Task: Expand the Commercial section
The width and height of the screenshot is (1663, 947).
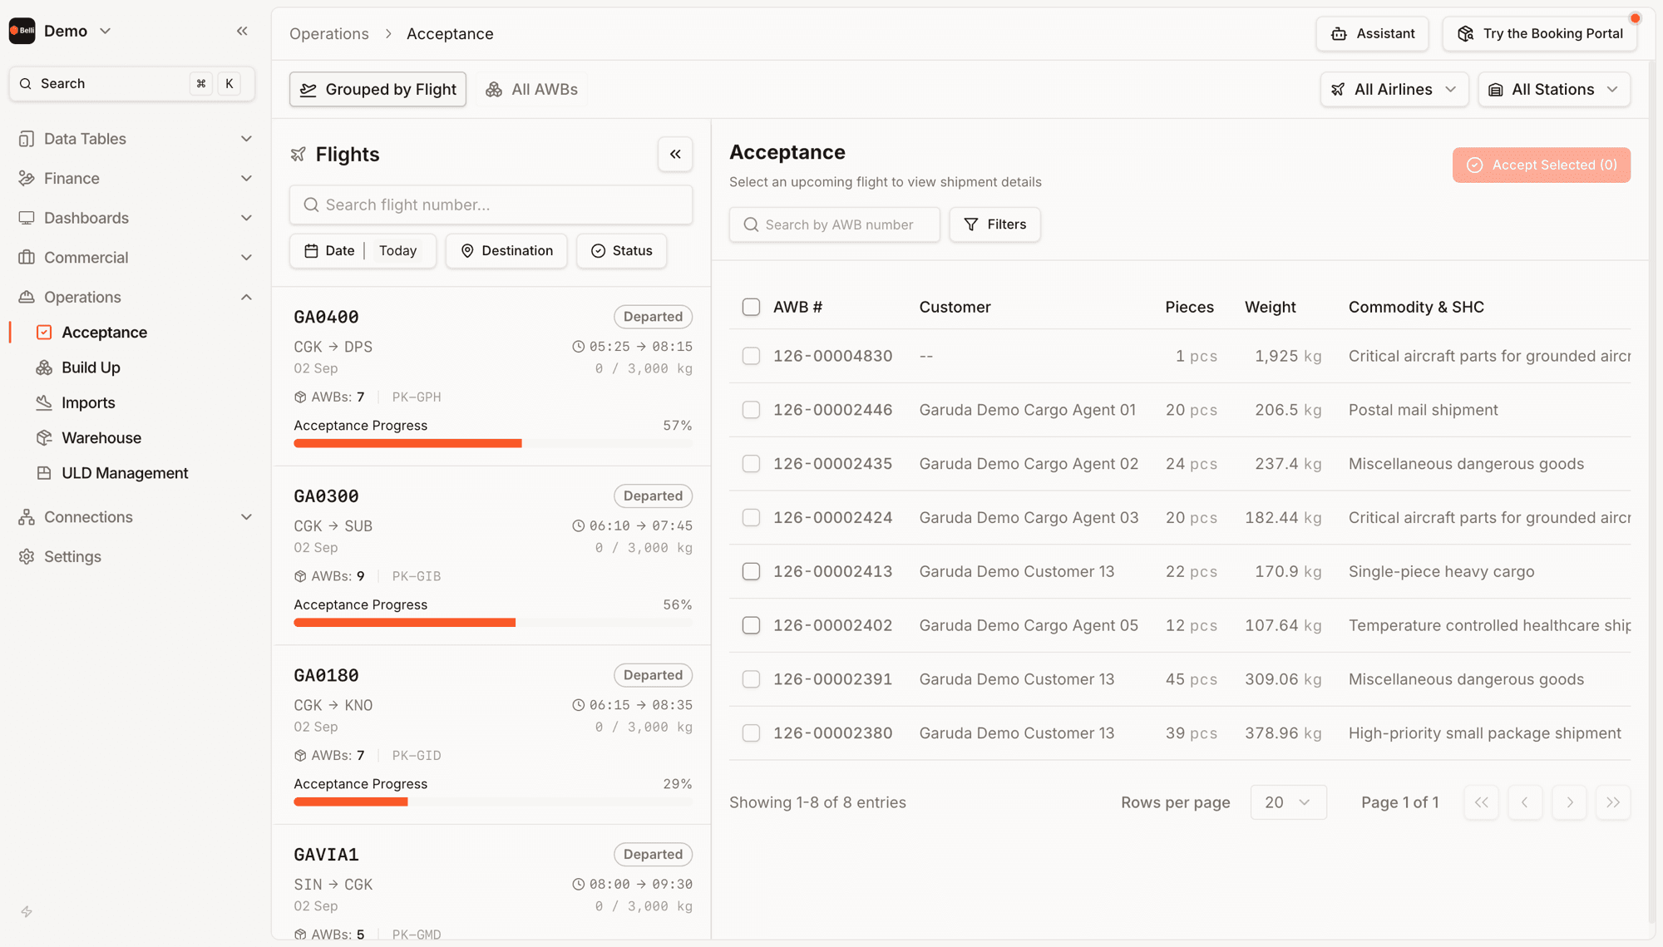Action: pos(246,258)
